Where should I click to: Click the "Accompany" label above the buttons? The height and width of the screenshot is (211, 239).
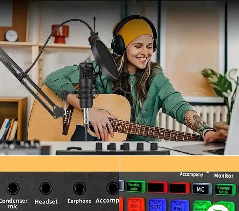pos(192,175)
